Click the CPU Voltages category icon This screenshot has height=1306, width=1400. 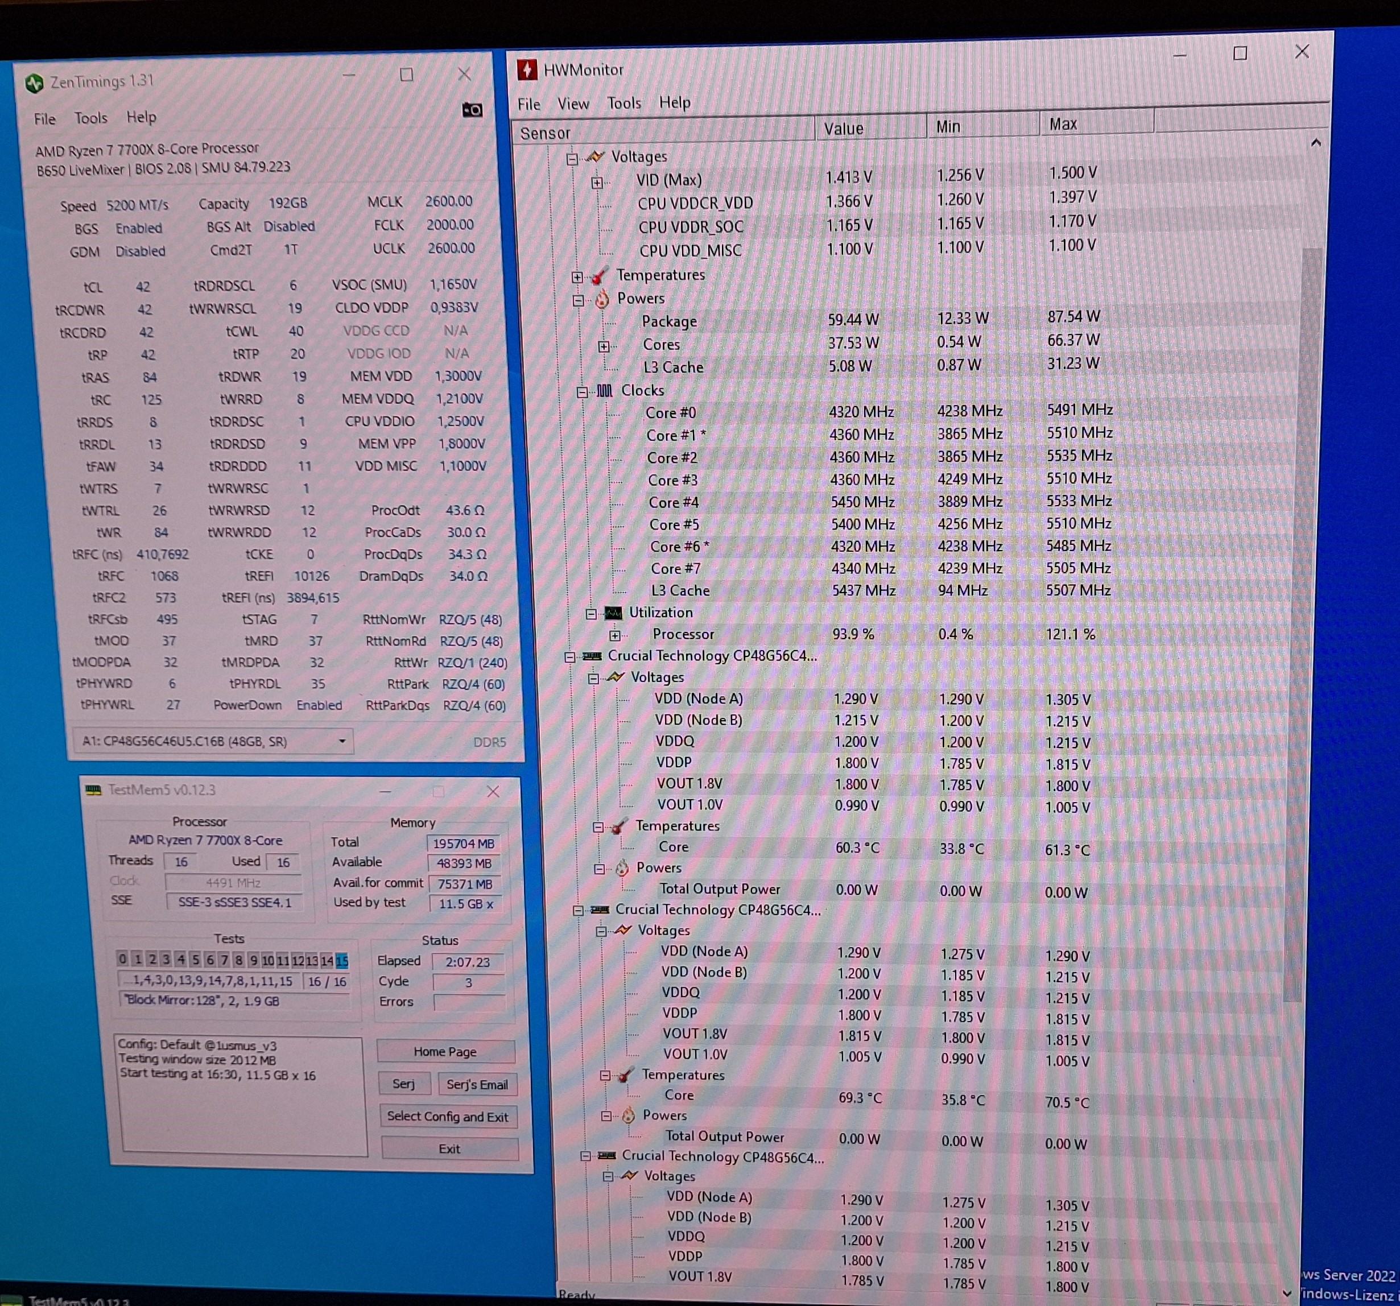click(595, 156)
